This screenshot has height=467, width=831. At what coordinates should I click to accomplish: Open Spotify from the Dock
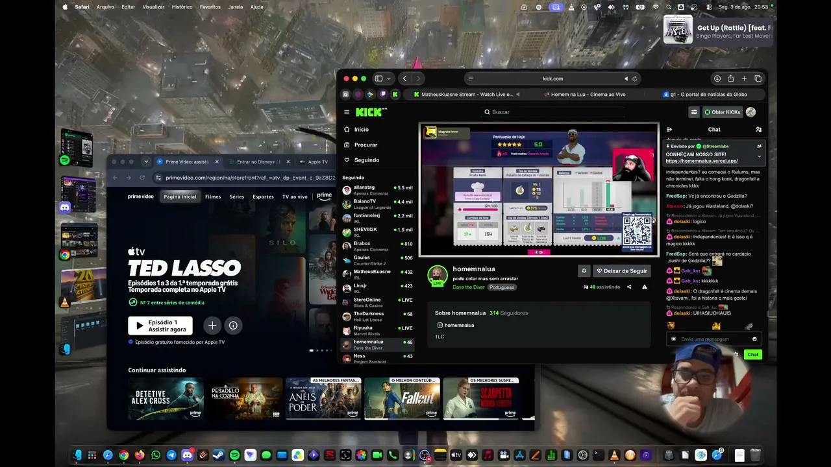234,455
